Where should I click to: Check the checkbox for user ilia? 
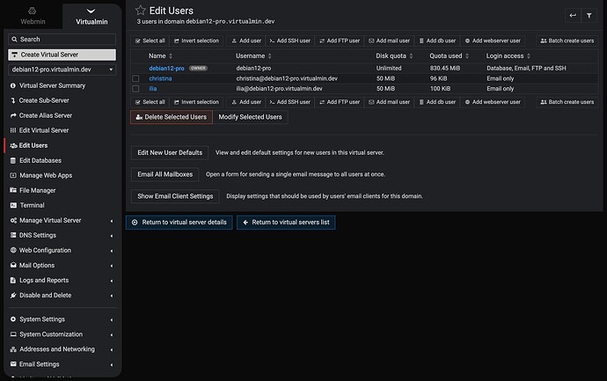point(136,89)
